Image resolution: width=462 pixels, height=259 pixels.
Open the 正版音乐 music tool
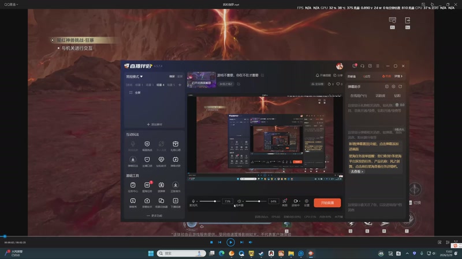coord(176,185)
